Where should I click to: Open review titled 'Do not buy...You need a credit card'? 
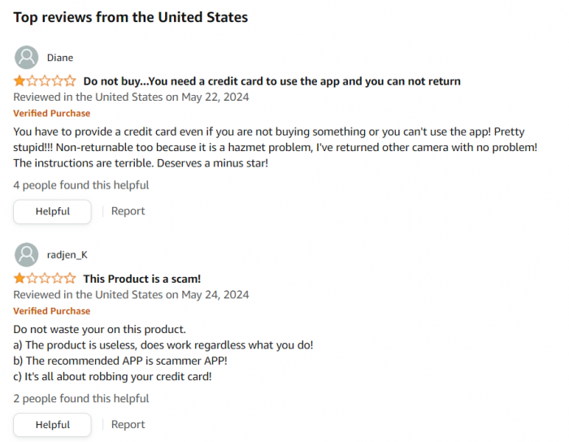tap(271, 81)
